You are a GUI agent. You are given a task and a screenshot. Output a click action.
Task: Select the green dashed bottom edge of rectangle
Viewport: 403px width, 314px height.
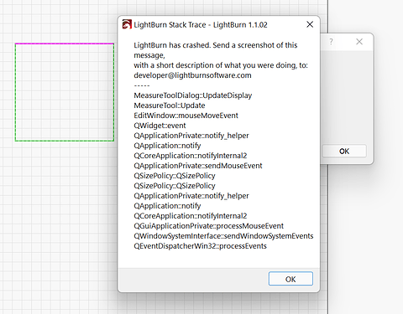[65, 141]
